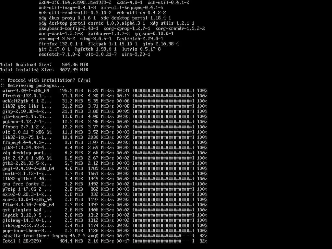Click the xdg-desktop-portal-cosmic package name
Viewport: 332px width, 249px height.
coord(92,23)
